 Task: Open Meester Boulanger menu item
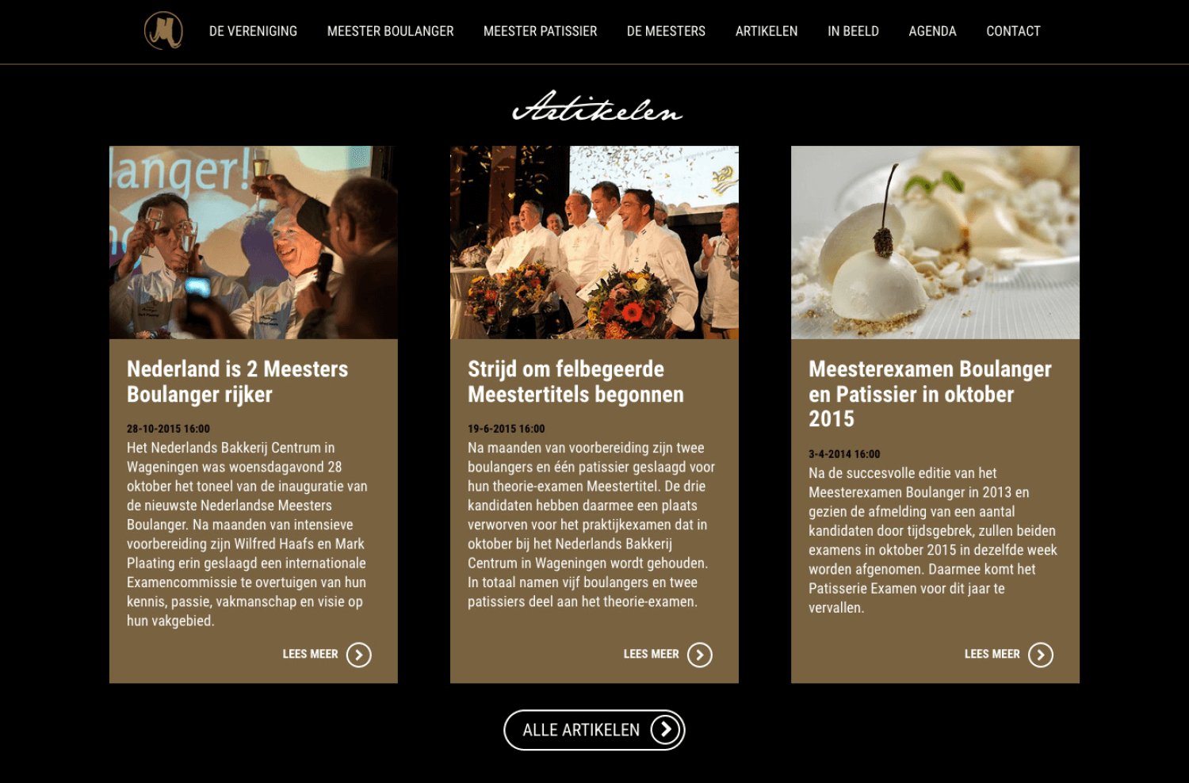point(391,31)
